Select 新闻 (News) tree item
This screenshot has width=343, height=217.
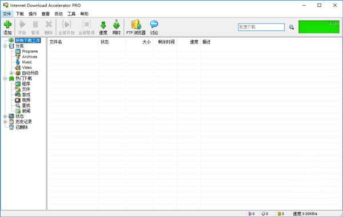pyautogui.click(x=26, y=111)
